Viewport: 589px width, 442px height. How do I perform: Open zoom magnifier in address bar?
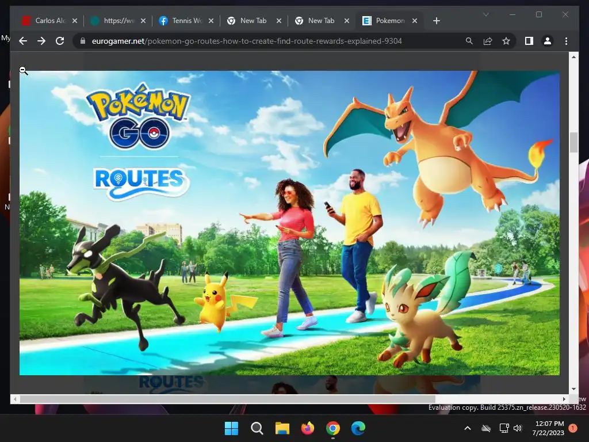point(469,41)
